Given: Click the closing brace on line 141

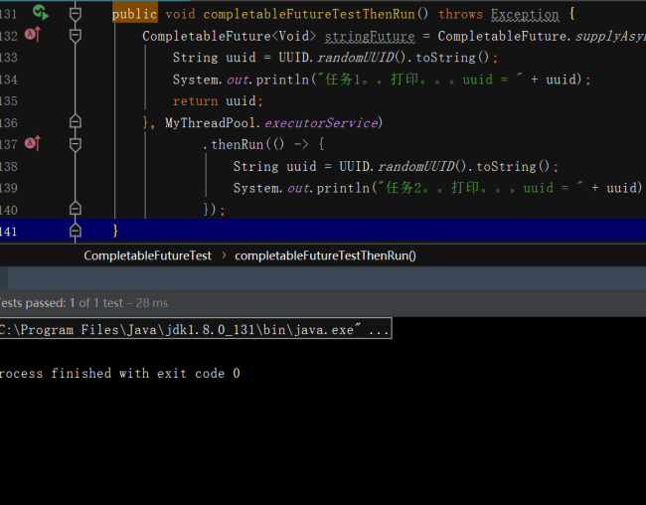Looking at the screenshot, I should pyautogui.click(x=115, y=230).
